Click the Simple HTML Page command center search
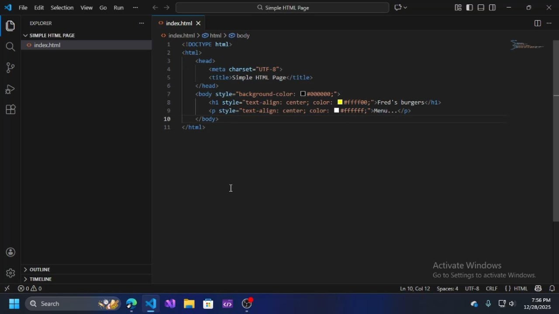559x314 pixels. (x=282, y=7)
